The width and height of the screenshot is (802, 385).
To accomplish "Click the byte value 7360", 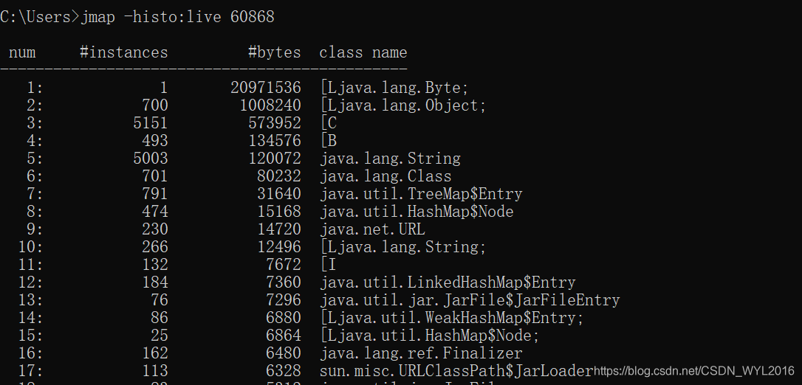I will 284,282.
